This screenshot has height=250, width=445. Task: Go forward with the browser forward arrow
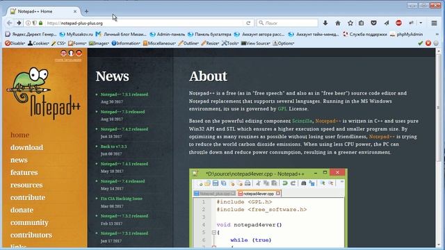pos(19,23)
